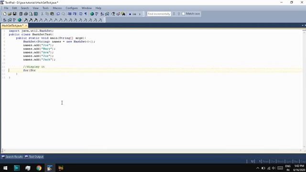The height and width of the screenshot is (172, 306).
Task: Click the names.add("Mary") line
Action: coord(39,49)
